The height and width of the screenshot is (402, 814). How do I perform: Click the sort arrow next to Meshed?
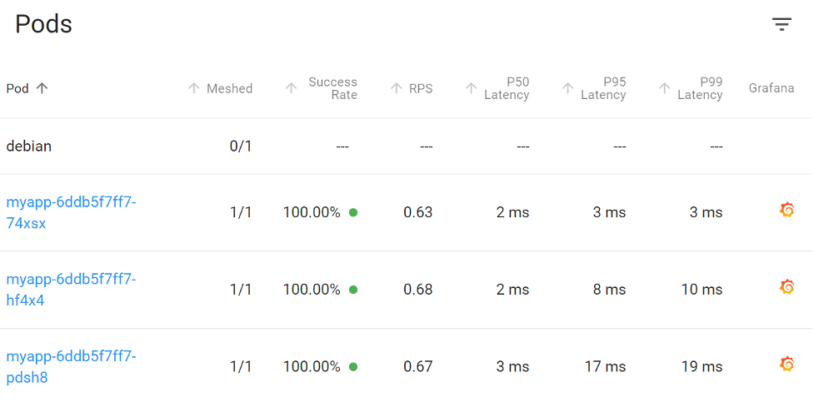(x=193, y=89)
